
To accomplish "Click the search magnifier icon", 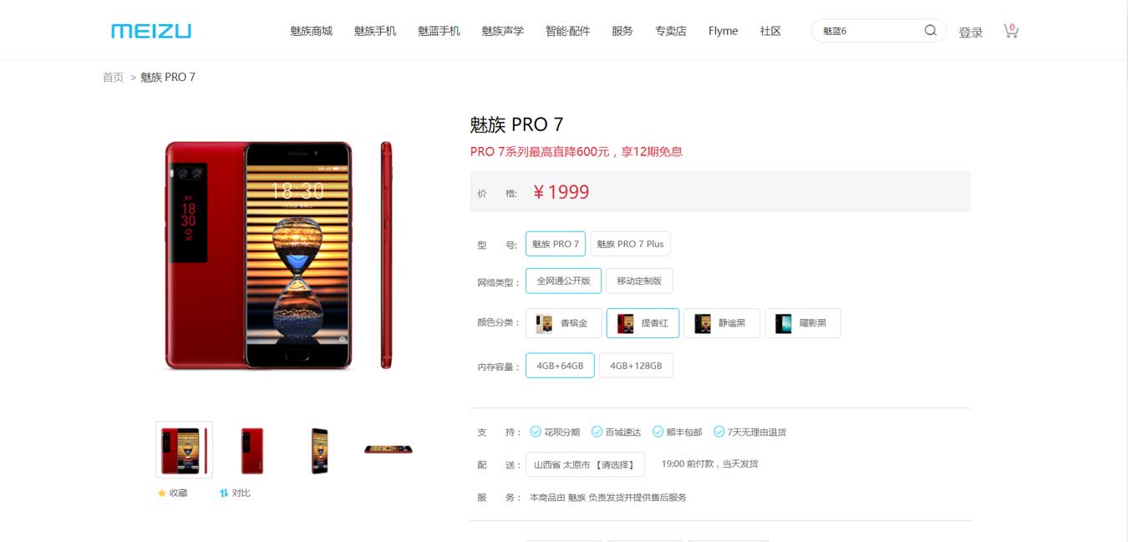I will [930, 31].
